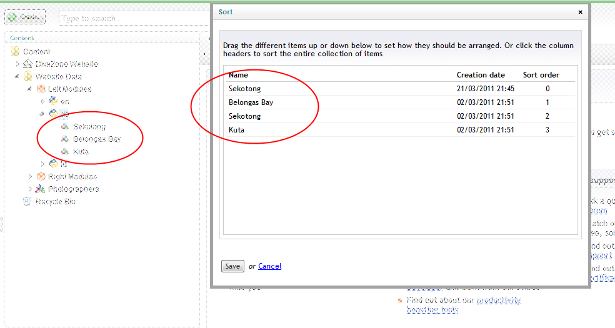The image size is (615, 328).
Task: Collapse the Website Data node
Action: [x=17, y=77]
